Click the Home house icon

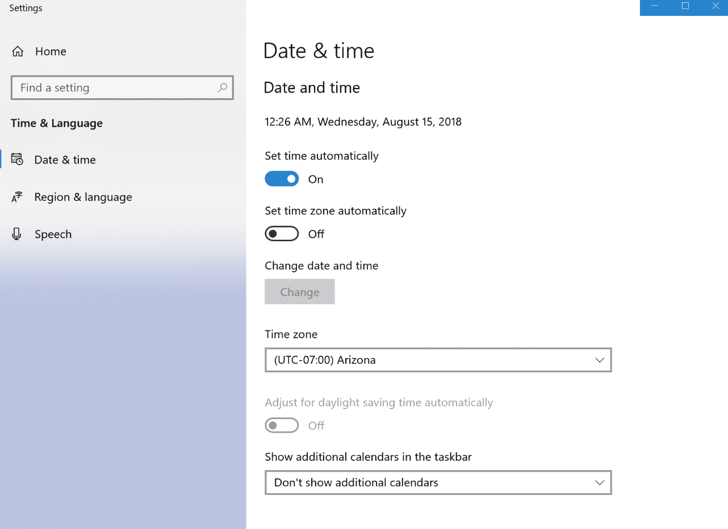(x=17, y=51)
